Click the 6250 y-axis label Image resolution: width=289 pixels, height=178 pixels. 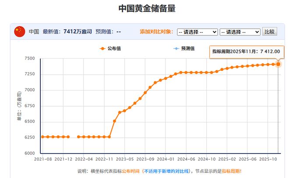click(30, 137)
